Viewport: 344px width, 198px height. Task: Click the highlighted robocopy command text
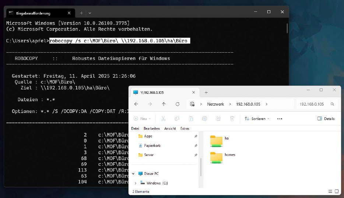coord(120,41)
